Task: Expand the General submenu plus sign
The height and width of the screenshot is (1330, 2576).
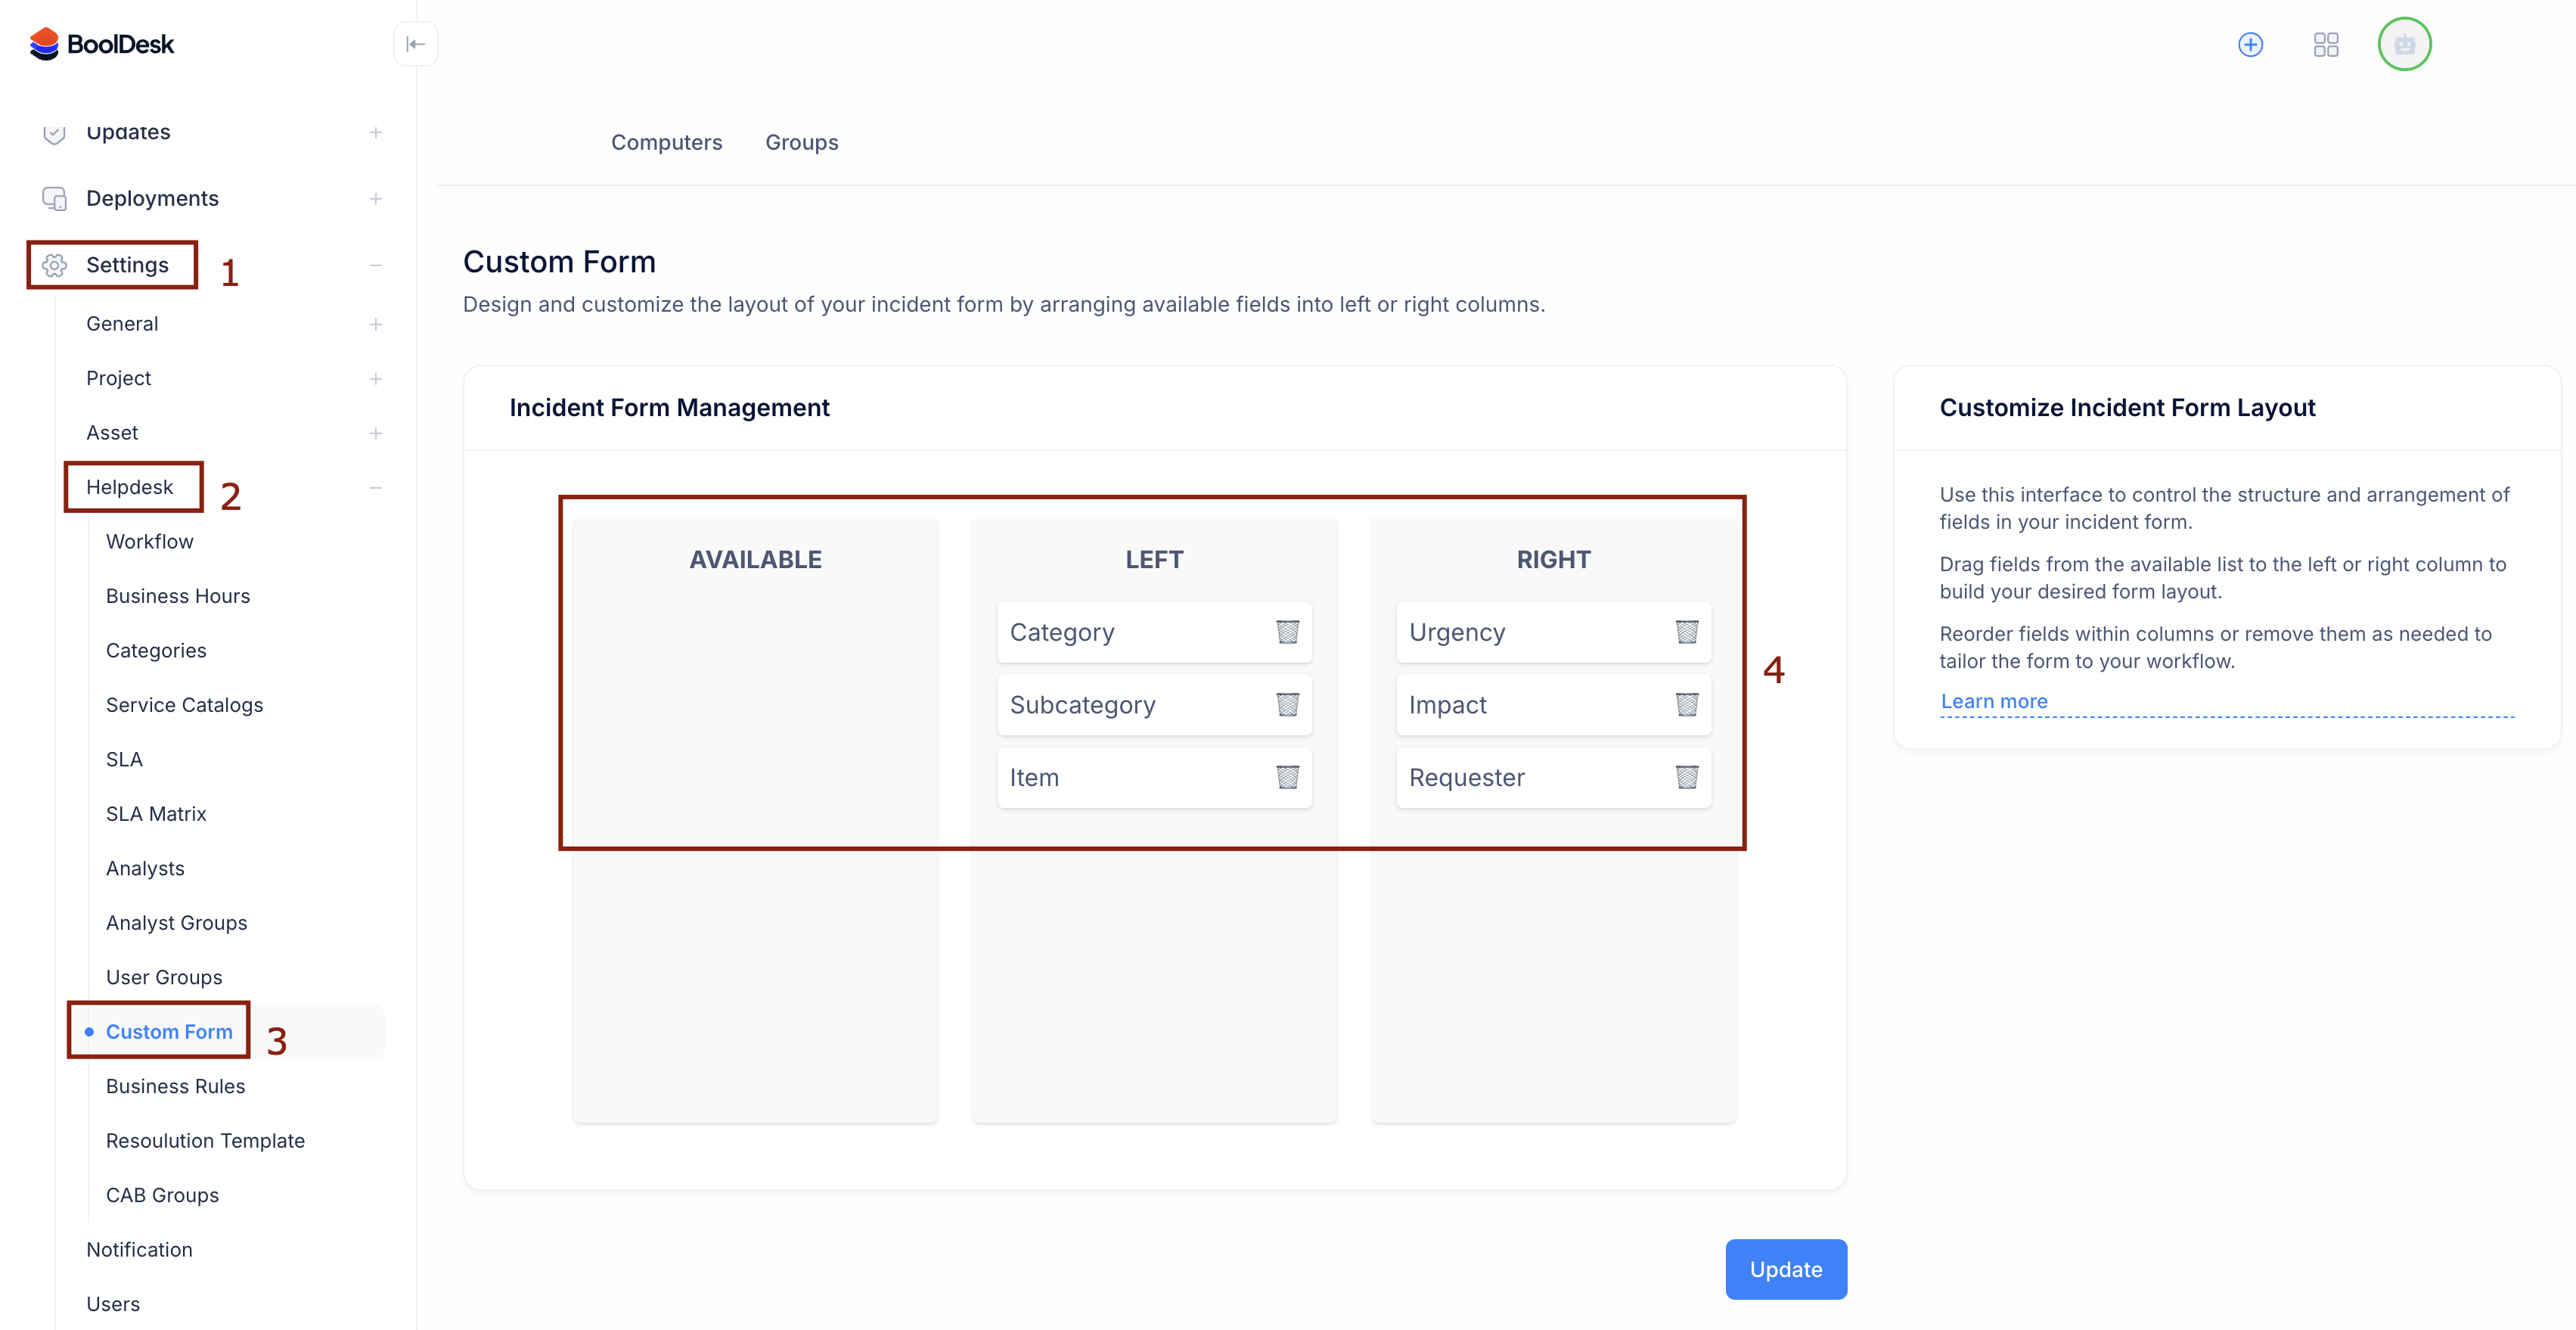Action: point(375,324)
